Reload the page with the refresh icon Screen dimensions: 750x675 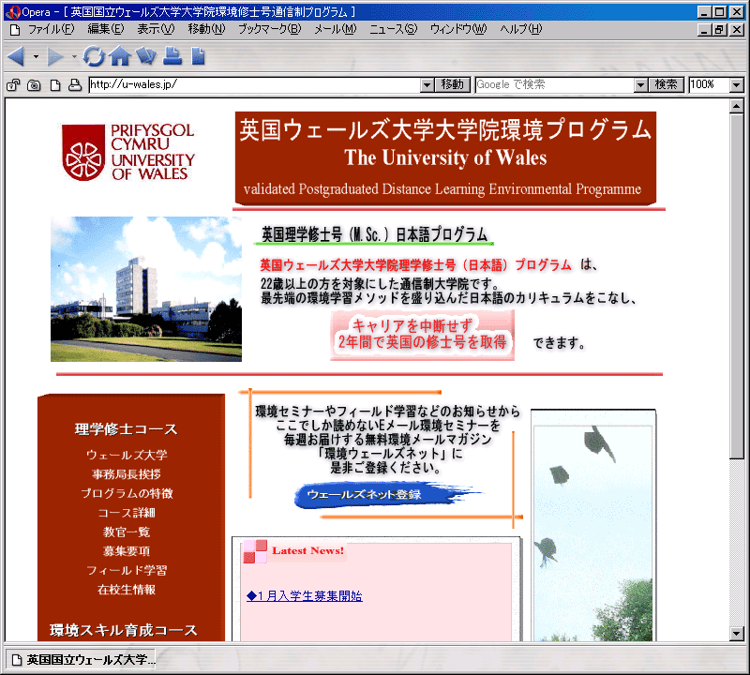coord(94,56)
